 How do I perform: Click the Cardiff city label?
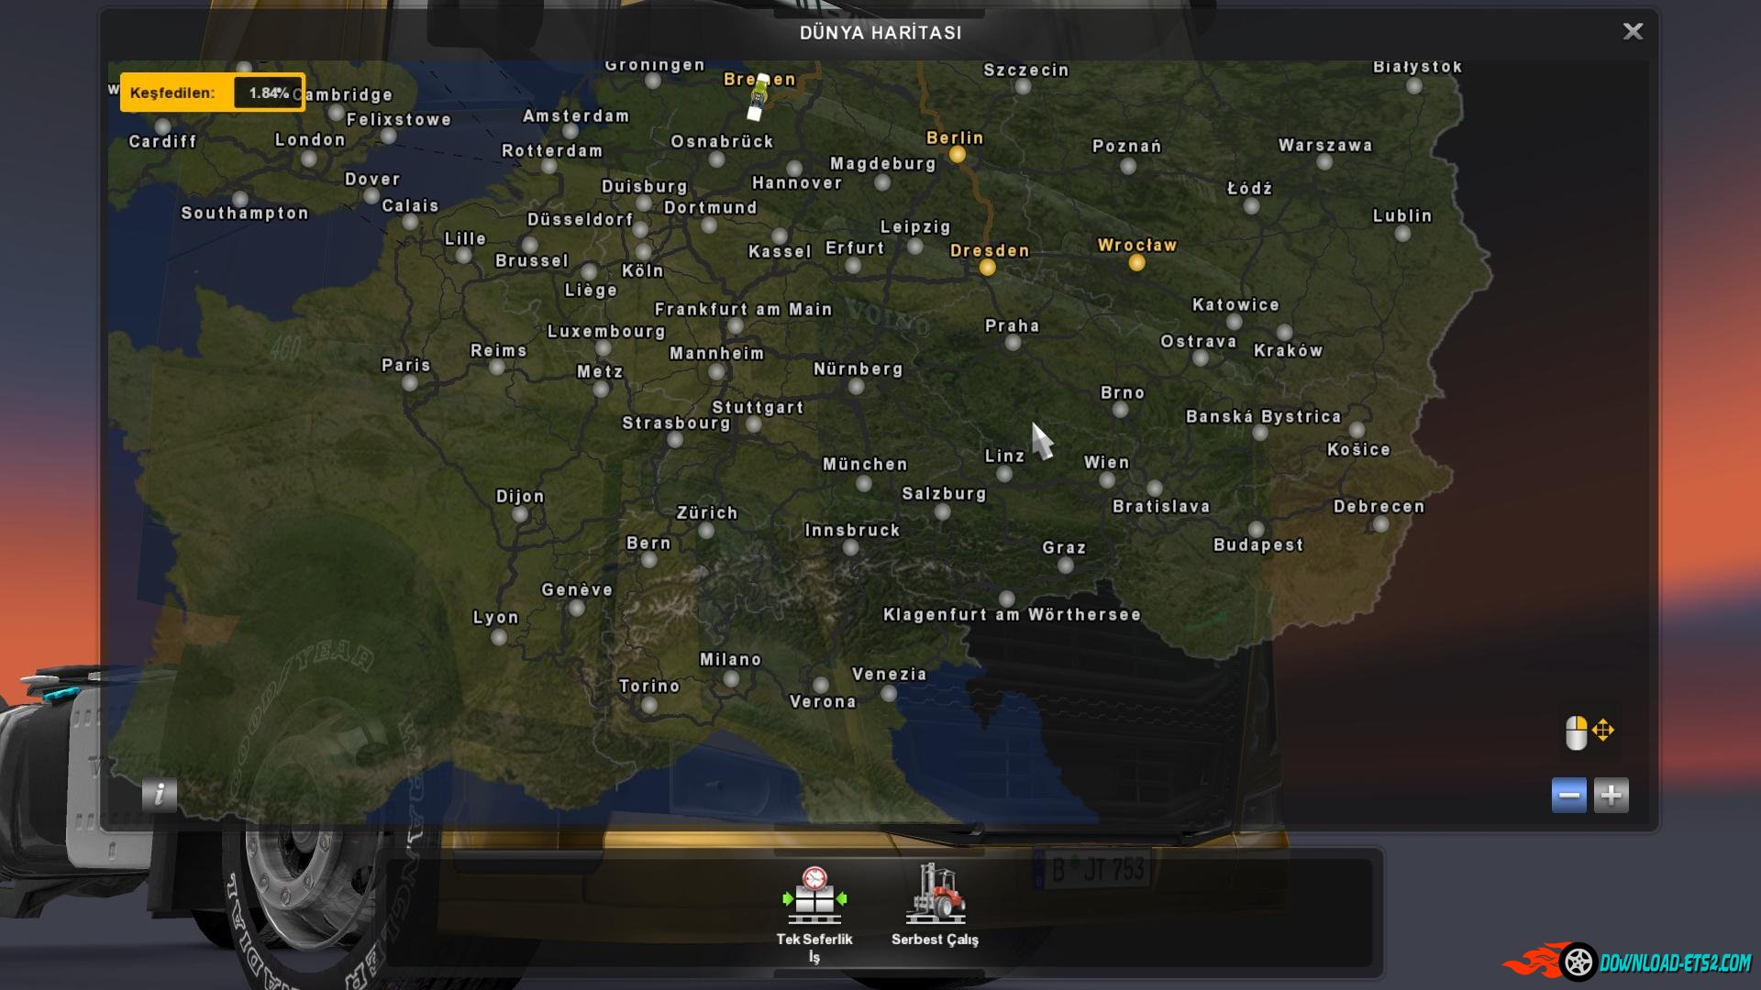[162, 141]
